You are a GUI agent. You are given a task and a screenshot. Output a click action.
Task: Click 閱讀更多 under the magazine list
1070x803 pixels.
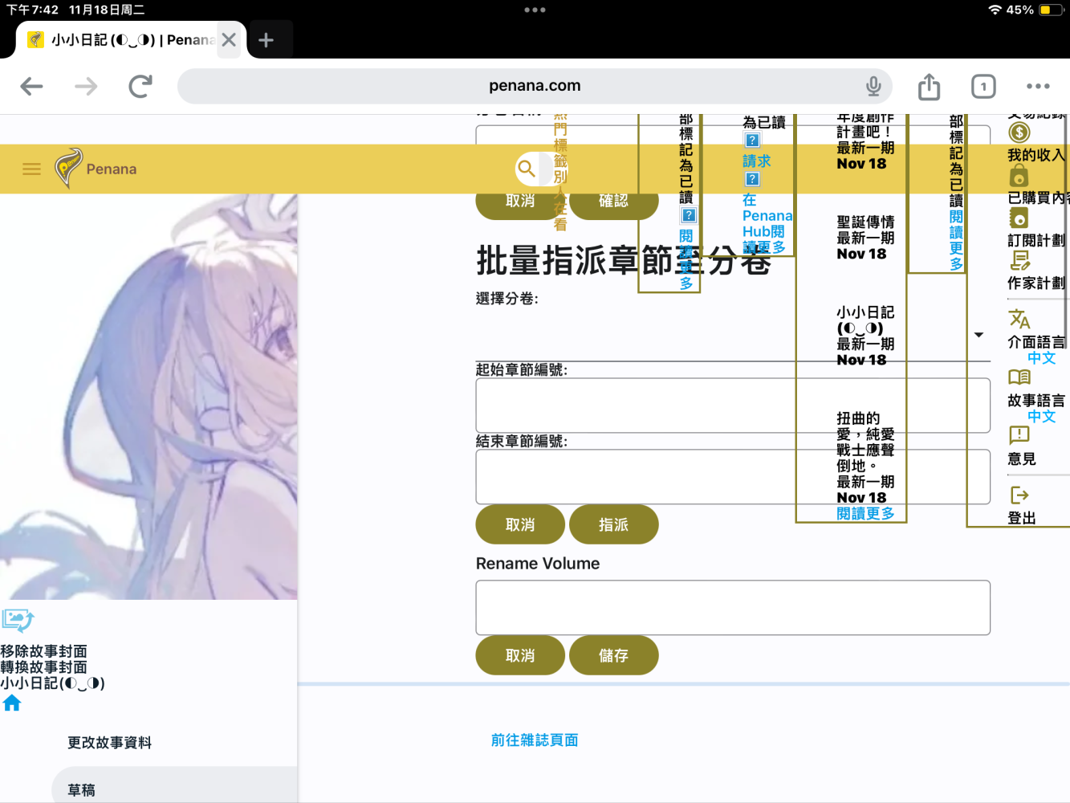pyautogui.click(x=865, y=513)
